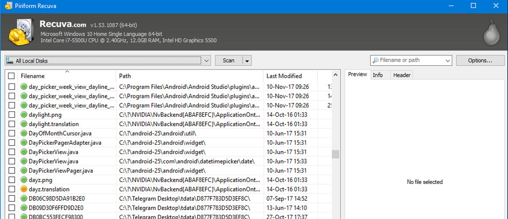This screenshot has width=508, height=219.
Task: Click the state icon of DayPickerPagerAdapter.java
Action: (x=24, y=143)
